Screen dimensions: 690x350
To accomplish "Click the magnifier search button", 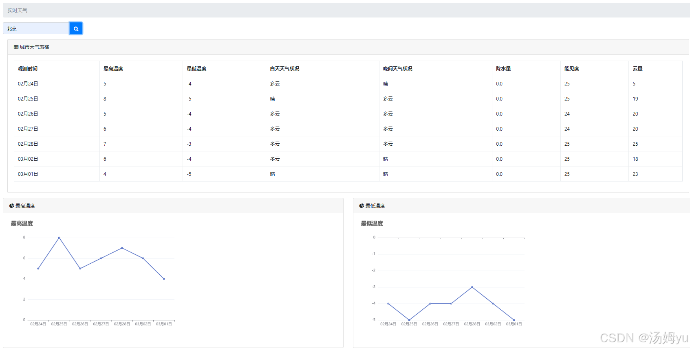I will point(76,28).
